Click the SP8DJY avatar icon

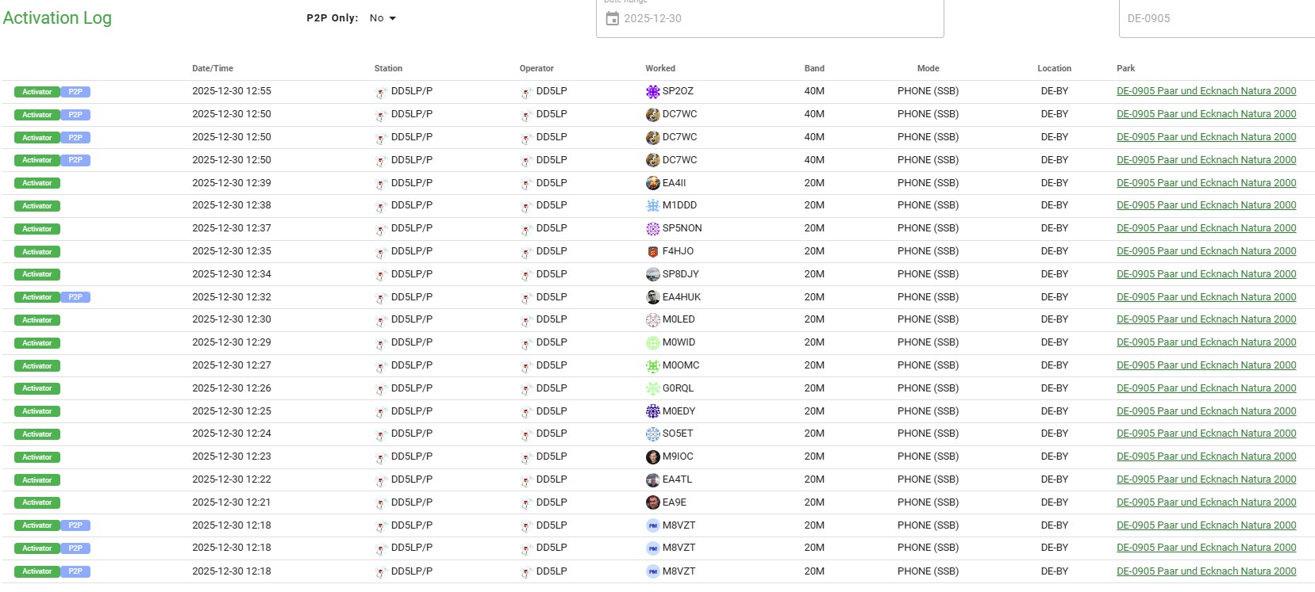(x=652, y=274)
